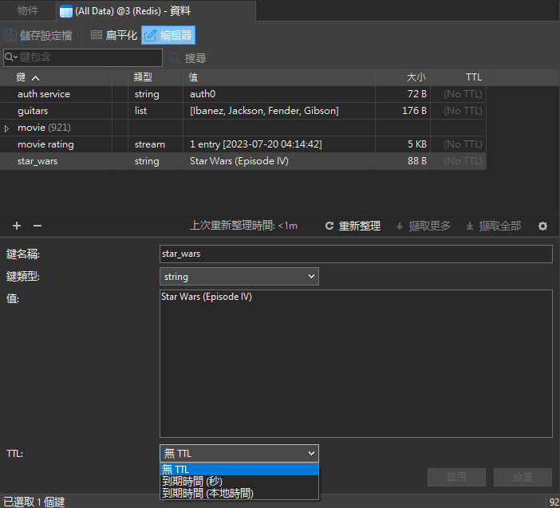Click 擷取全部 fetch all

494,226
